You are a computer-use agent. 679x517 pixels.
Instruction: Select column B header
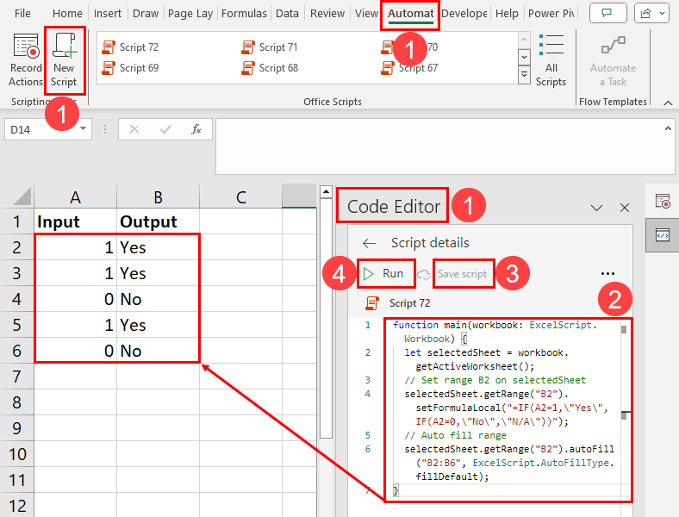pos(158,197)
